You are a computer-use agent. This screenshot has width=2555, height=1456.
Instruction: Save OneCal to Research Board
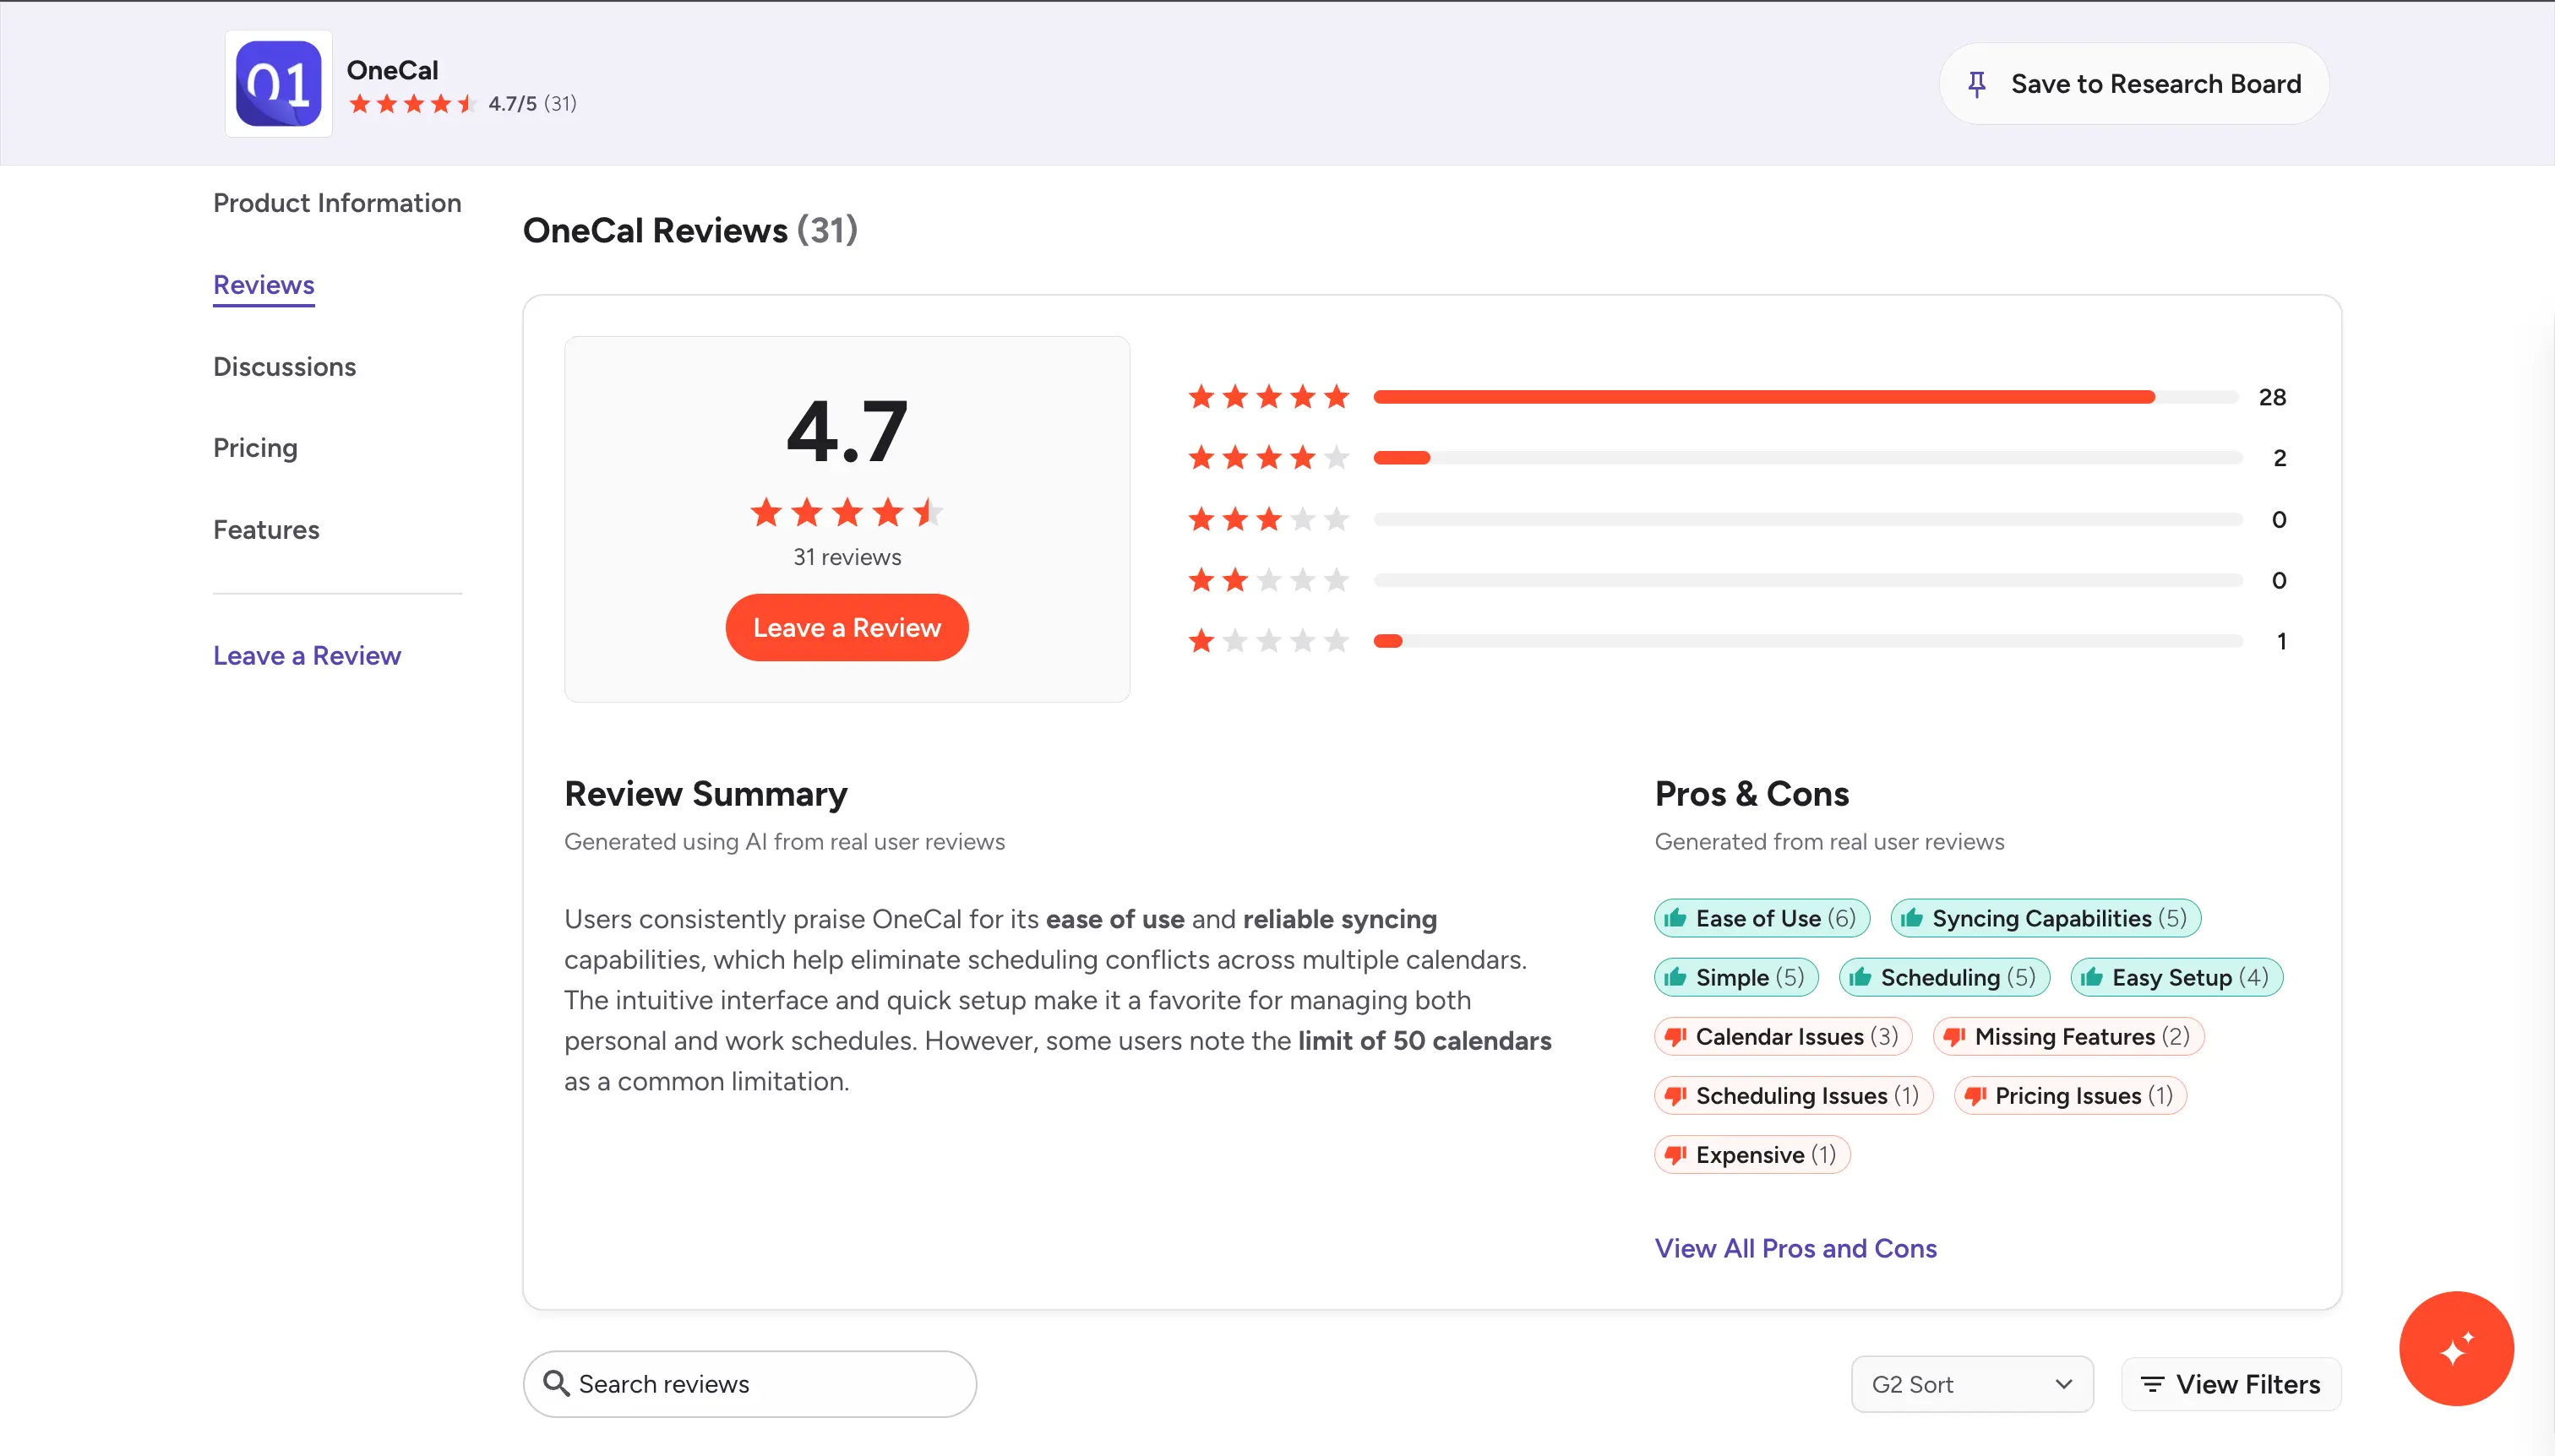tap(2134, 84)
